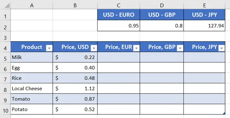Screen dimensions: 230x118
Task: Click the $0.52 price cell
Action: coord(75,109)
